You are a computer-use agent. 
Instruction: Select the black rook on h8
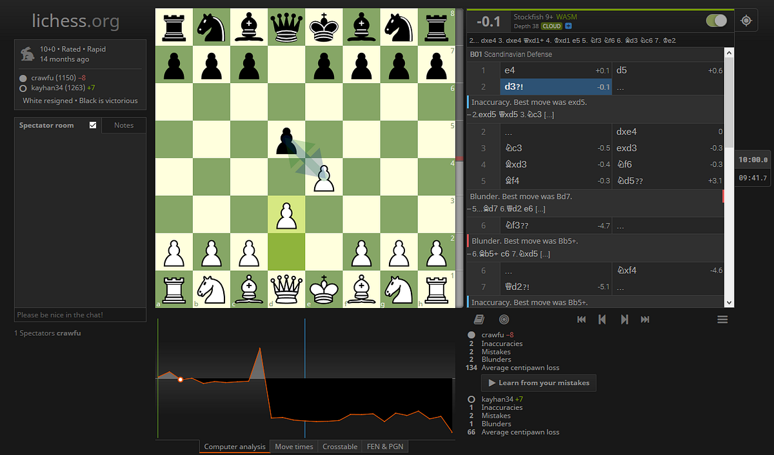click(x=436, y=27)
